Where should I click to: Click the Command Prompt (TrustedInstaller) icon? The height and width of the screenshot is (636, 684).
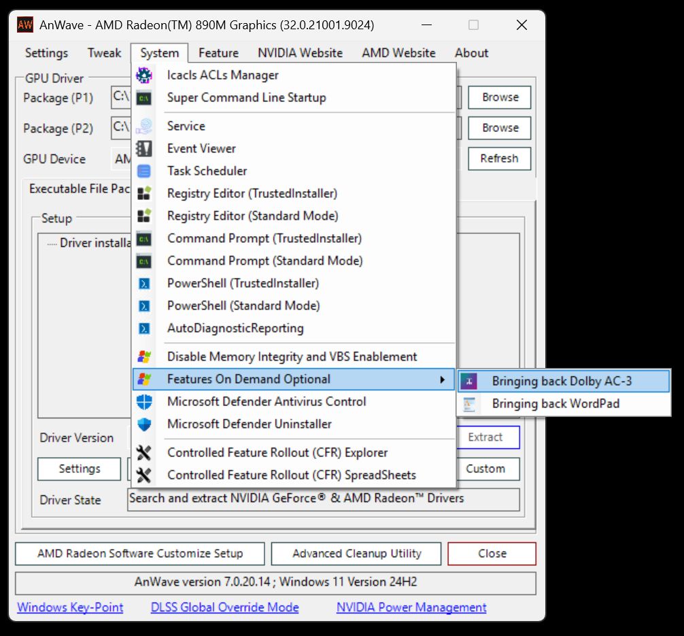click(x=144, y=239)
